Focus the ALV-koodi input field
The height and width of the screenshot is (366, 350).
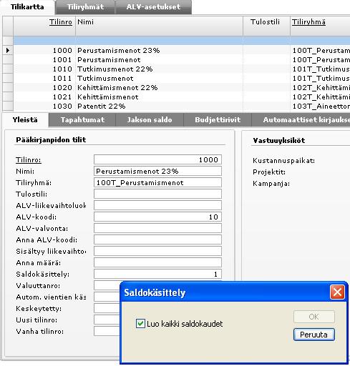pos(157,217)
